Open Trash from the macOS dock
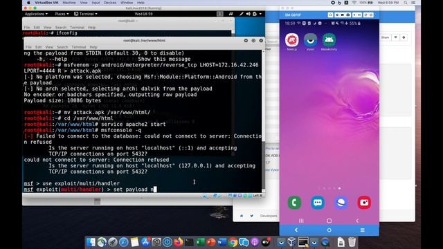Viewport: 443px width, 249px height. pos(352,242)
